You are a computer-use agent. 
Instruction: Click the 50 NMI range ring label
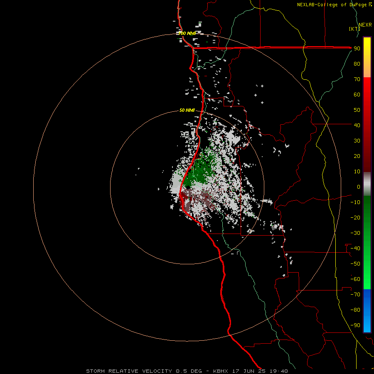coord(187,110)
